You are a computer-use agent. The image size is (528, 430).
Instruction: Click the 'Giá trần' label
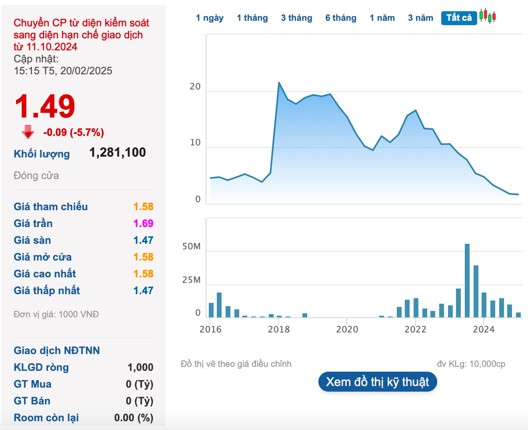33,223
